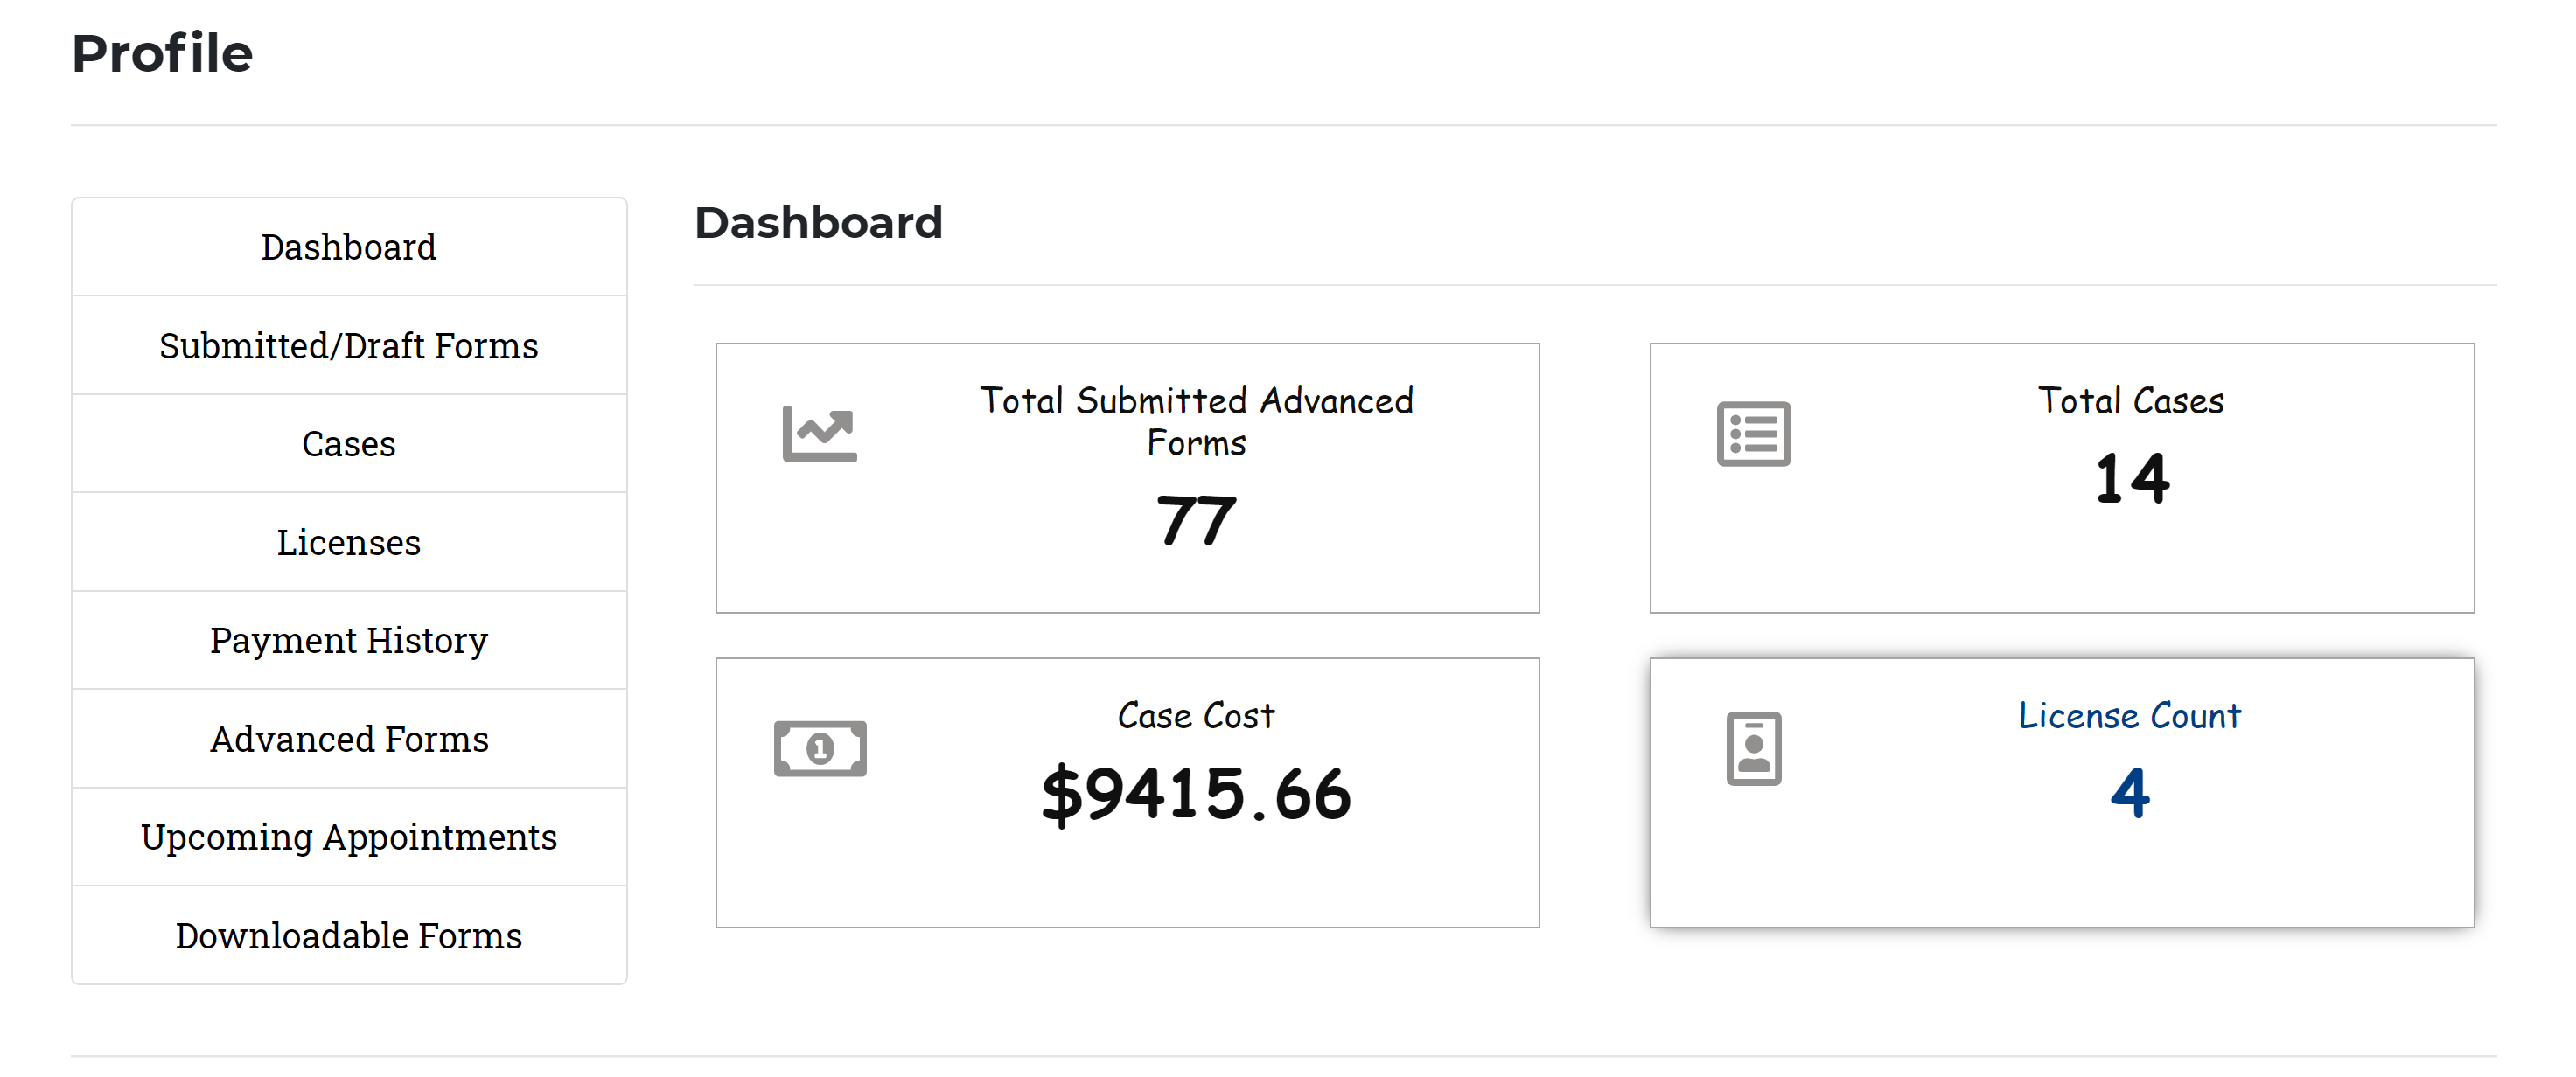Select Licenses from the sidebar
Viewport: 2576px width, 1077px height.
(349, 543)
